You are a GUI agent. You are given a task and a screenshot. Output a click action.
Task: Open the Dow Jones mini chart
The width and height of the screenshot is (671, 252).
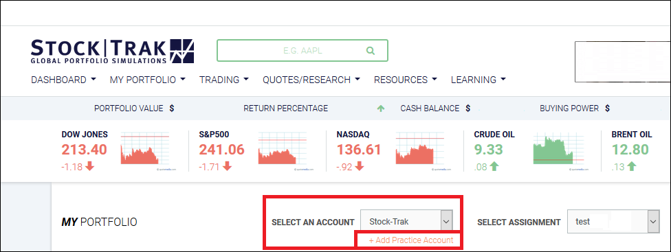coord(145,151)
